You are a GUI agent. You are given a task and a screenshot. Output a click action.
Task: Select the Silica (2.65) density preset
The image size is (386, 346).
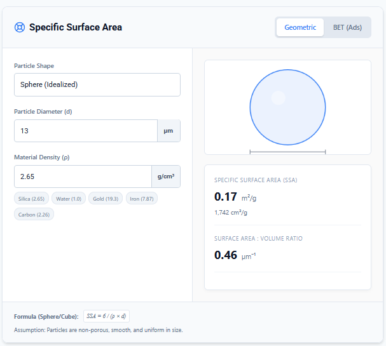click(32, 199)
